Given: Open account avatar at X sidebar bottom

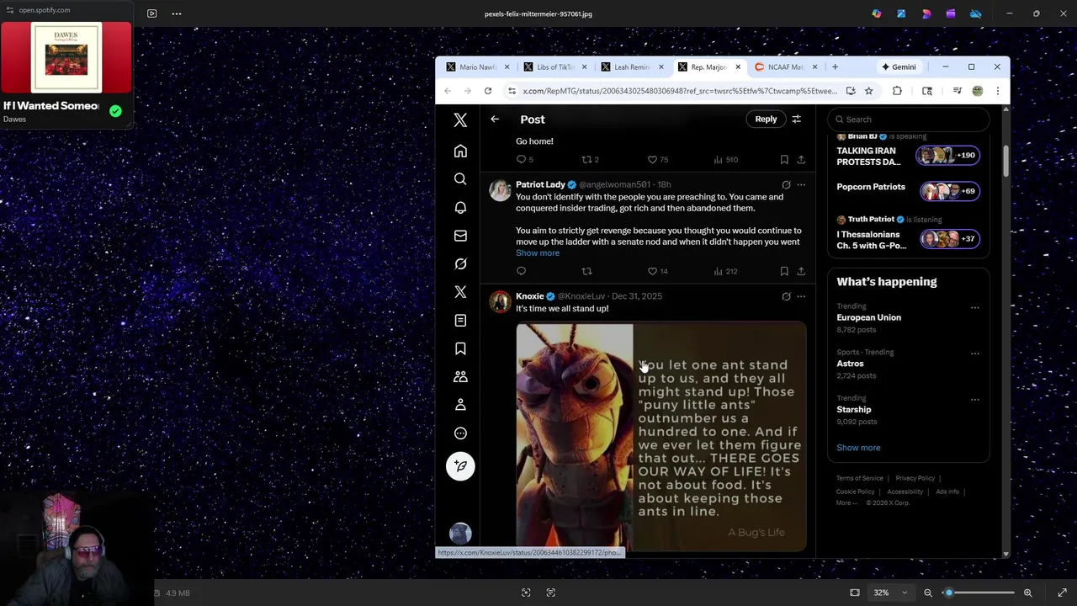Looking at the screenshot, I should 460,534.
